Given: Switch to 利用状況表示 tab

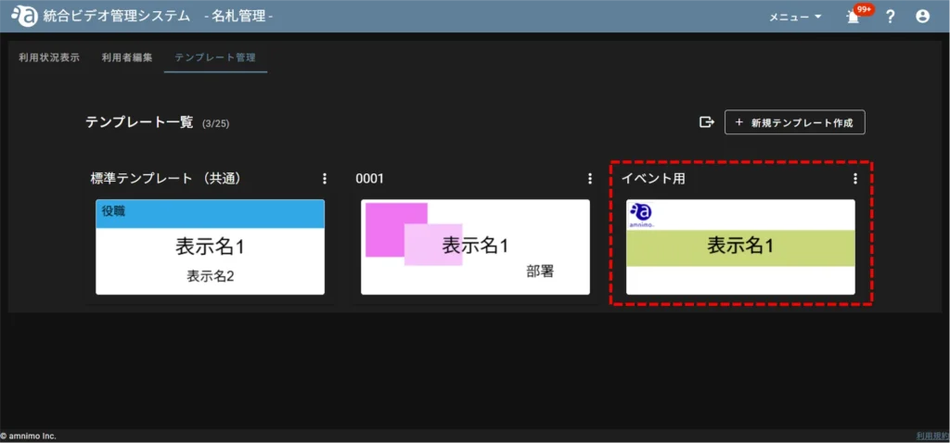Looking at the screenshot, I should point(49,57).
